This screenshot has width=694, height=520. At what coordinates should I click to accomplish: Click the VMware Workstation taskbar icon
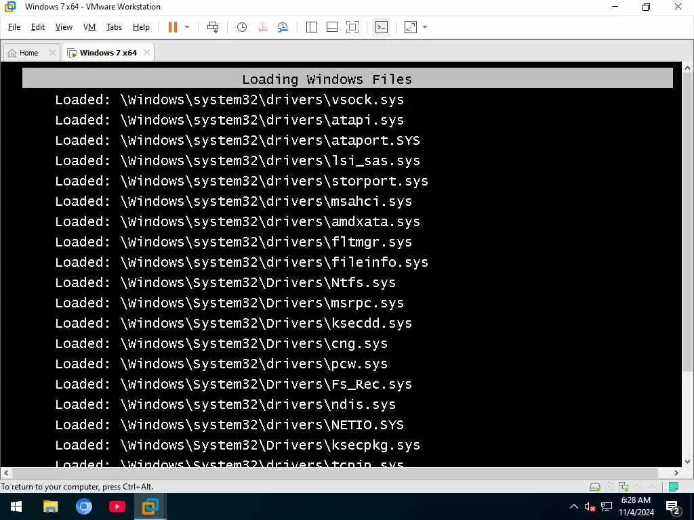(x=150, y=506)
